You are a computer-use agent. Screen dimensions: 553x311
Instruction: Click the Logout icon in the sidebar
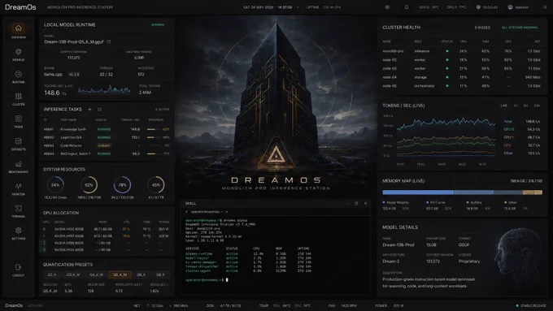[19, 267]
